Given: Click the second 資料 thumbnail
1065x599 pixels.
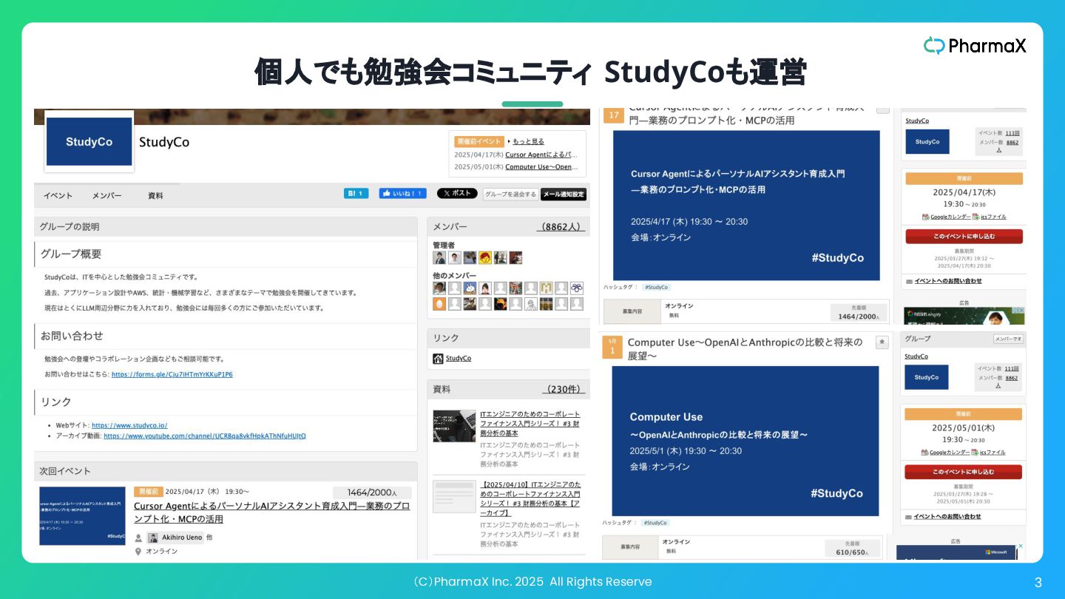Looking at the screenshot, I should [454, 497].
